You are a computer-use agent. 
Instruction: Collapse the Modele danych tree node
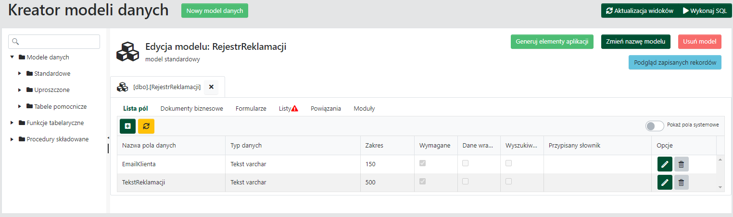(12, 57)
